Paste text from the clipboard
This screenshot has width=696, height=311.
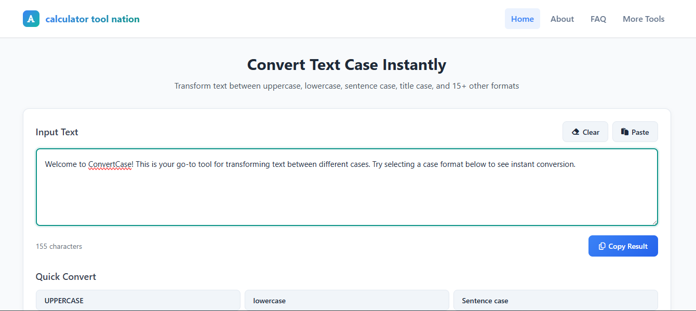(x=635, y=132)
